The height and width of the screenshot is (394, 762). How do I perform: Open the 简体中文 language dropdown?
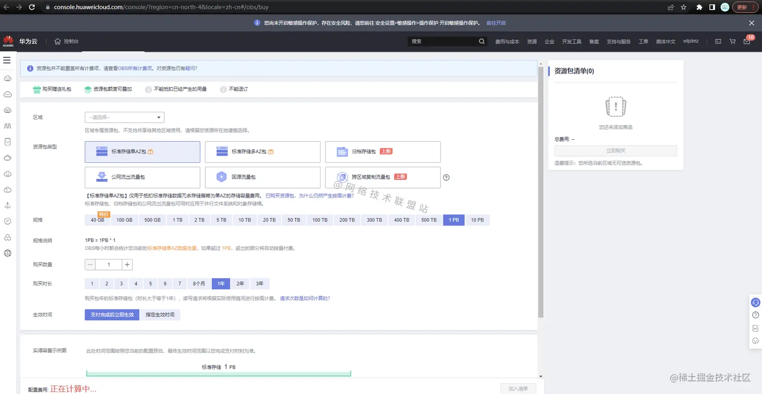point(665,41)
